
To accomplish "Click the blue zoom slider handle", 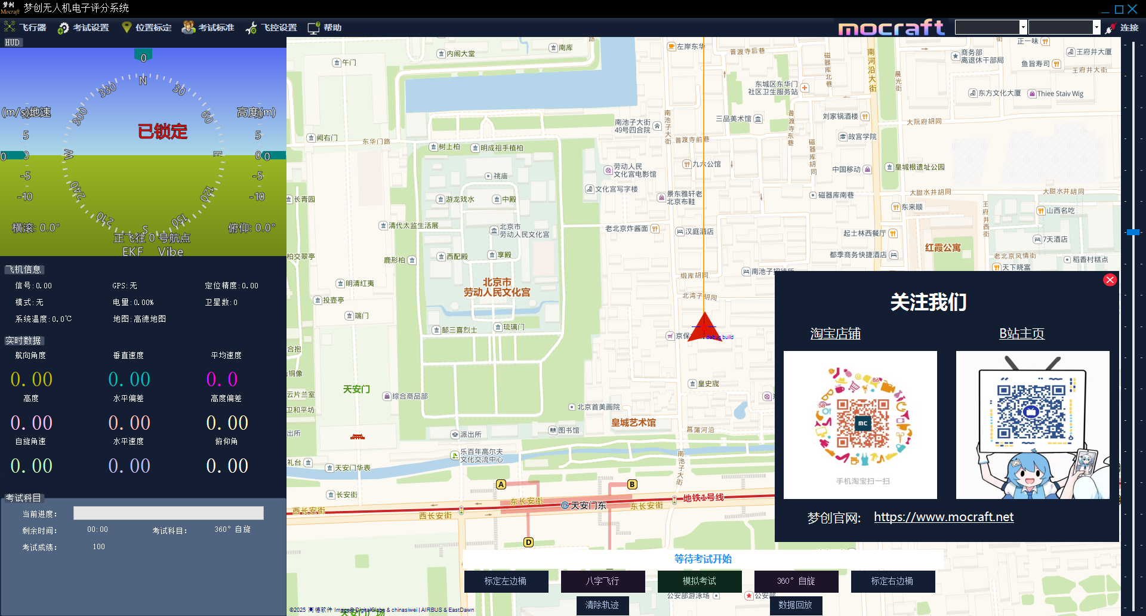I will 1133,232.
